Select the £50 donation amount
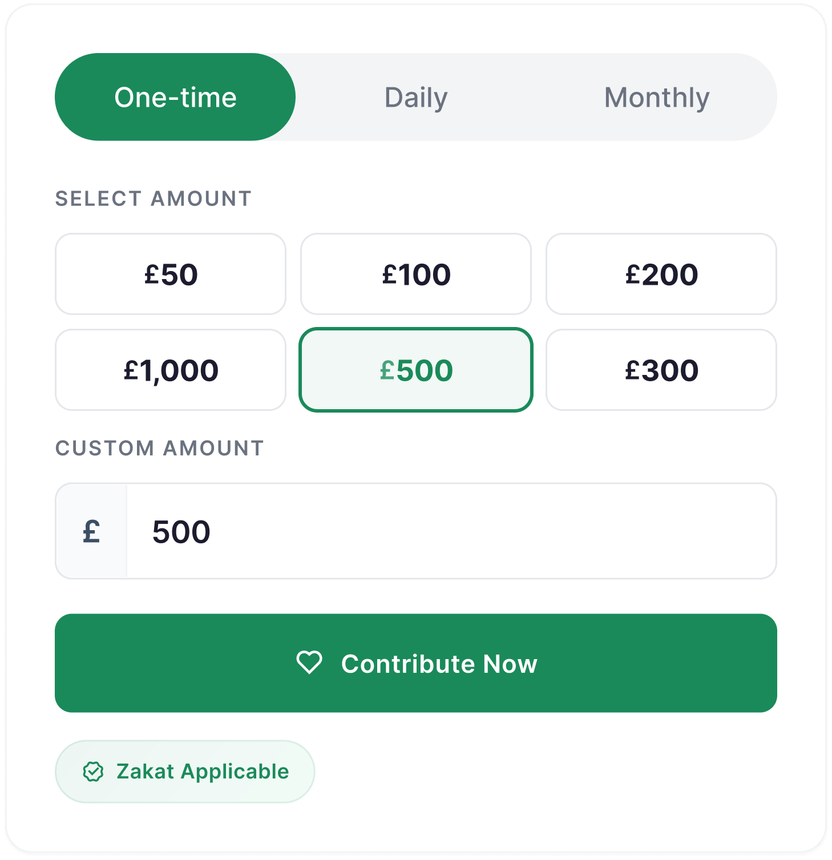832x860 pixels. (x=170, y=274)
